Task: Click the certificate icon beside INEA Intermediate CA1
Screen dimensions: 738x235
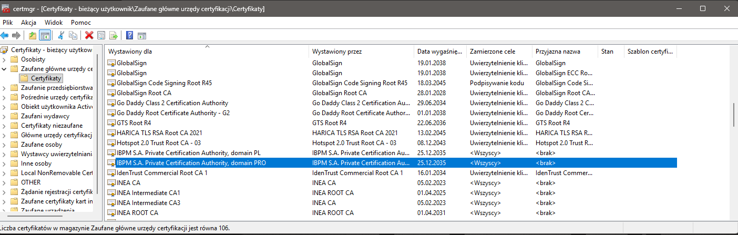Action: (111, 192)
